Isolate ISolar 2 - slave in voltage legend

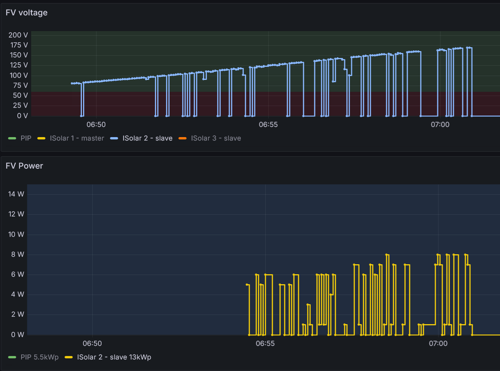click(147, 138)
